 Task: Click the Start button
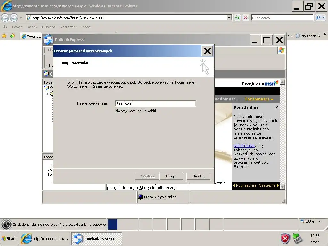(x=9, y=239)
